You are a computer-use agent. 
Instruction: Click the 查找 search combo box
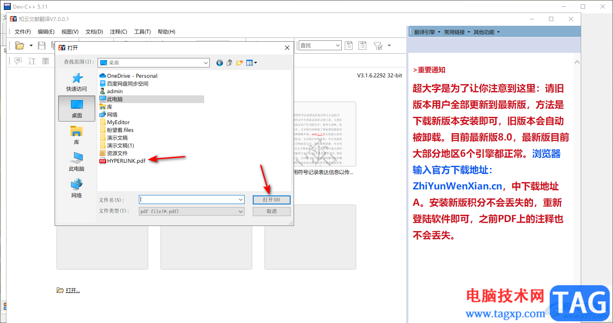320,46
